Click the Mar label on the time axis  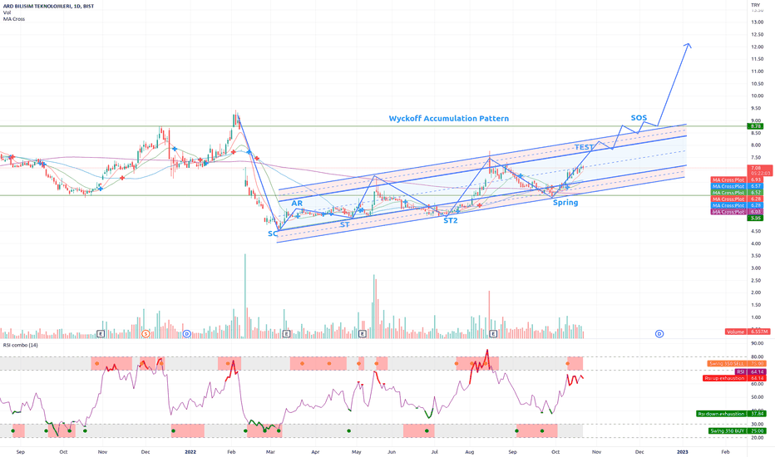(270, 451)
